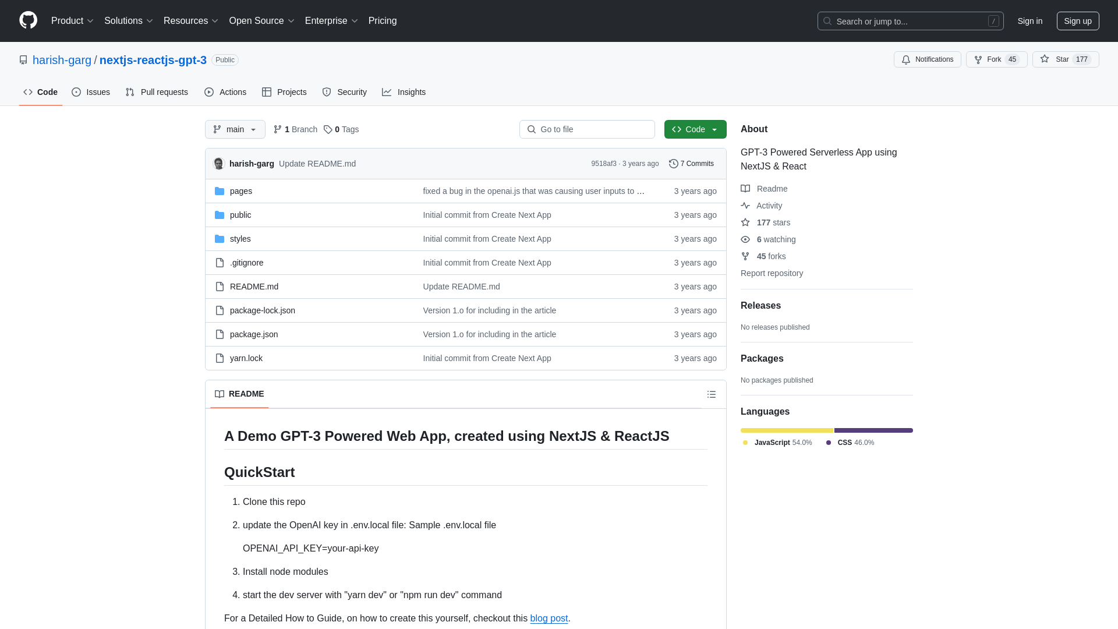Switch to the Actions tab
Viewport: 1118px width, 629px height.
pyautogui.click(x=225, y=92)
